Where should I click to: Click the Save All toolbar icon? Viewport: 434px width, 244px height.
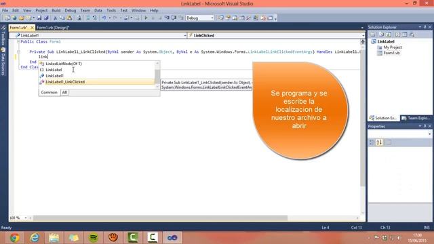pyautogui.click(x=46, y=18)
